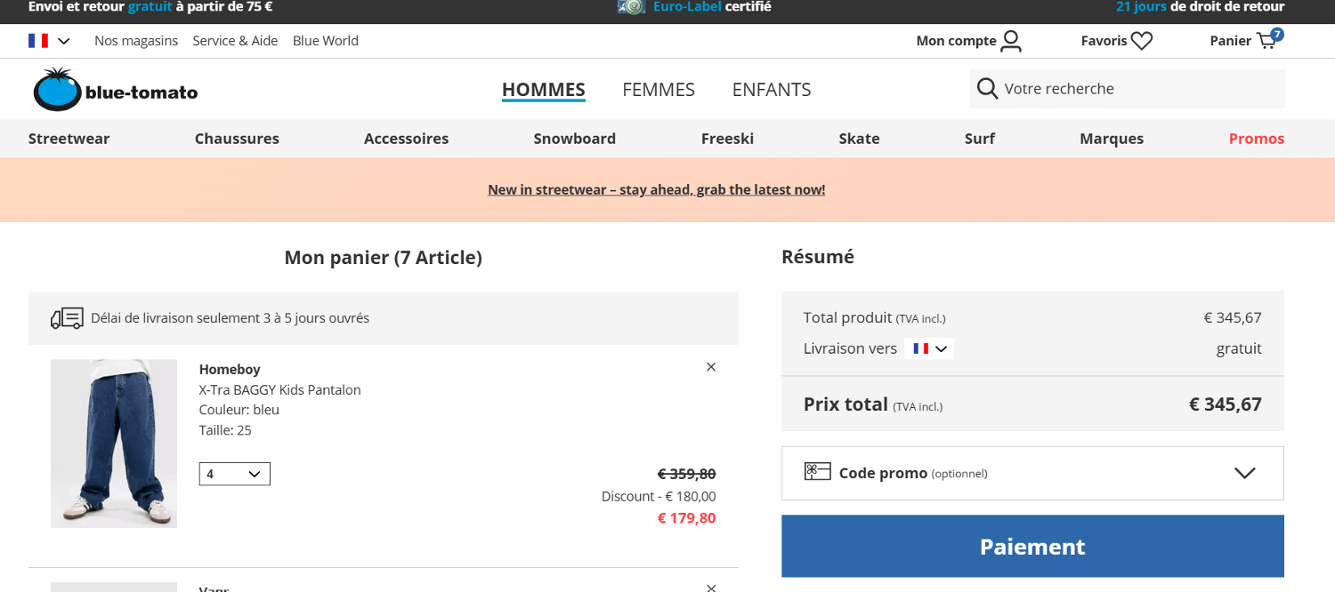The image size is (1335, 592).
Task: Click Panier label
Action: (1231, 41)
